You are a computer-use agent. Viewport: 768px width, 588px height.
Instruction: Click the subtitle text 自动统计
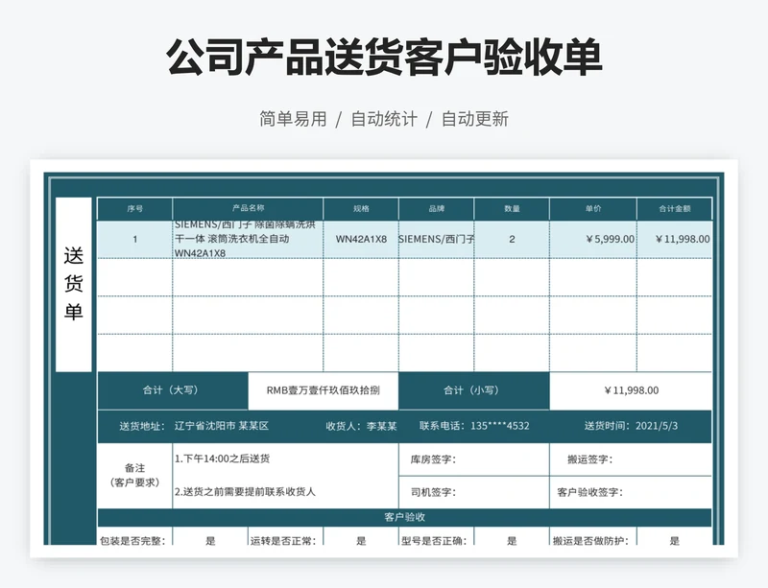[x=383, y=119]
